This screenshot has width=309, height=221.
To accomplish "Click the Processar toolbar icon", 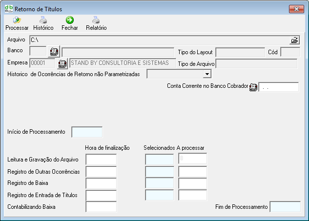I will (x=17, y=20).
